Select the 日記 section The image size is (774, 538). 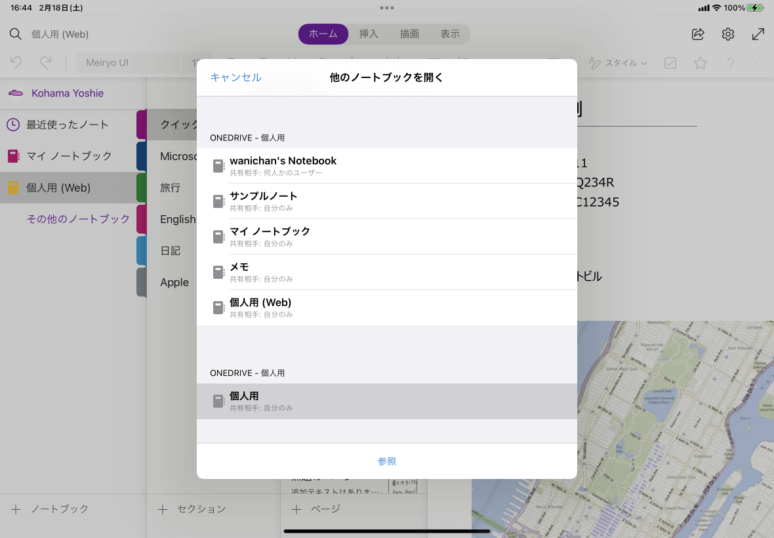click(x=171, y=251)
